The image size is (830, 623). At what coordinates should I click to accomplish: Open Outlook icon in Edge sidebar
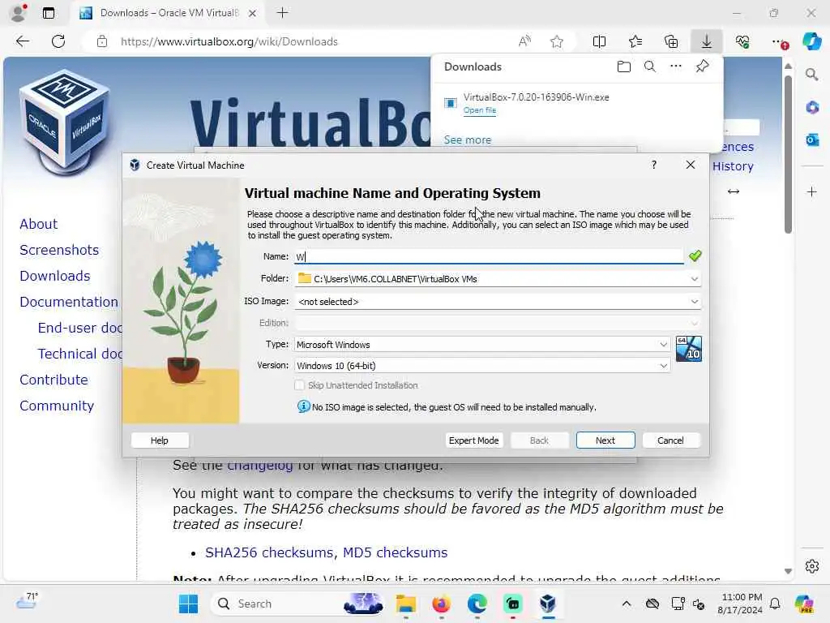[x=812, y=140]
